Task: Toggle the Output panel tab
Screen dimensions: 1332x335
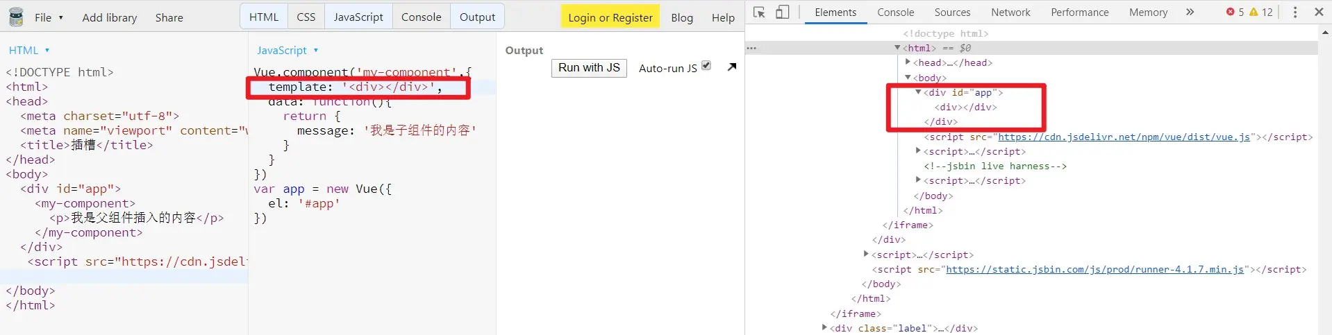Action: (x=478, y=17)
